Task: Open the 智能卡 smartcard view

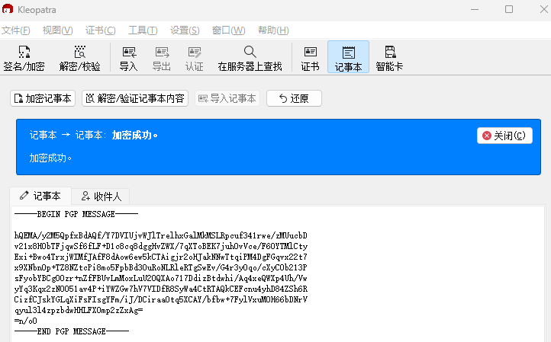Action: (x=389, y=58)
